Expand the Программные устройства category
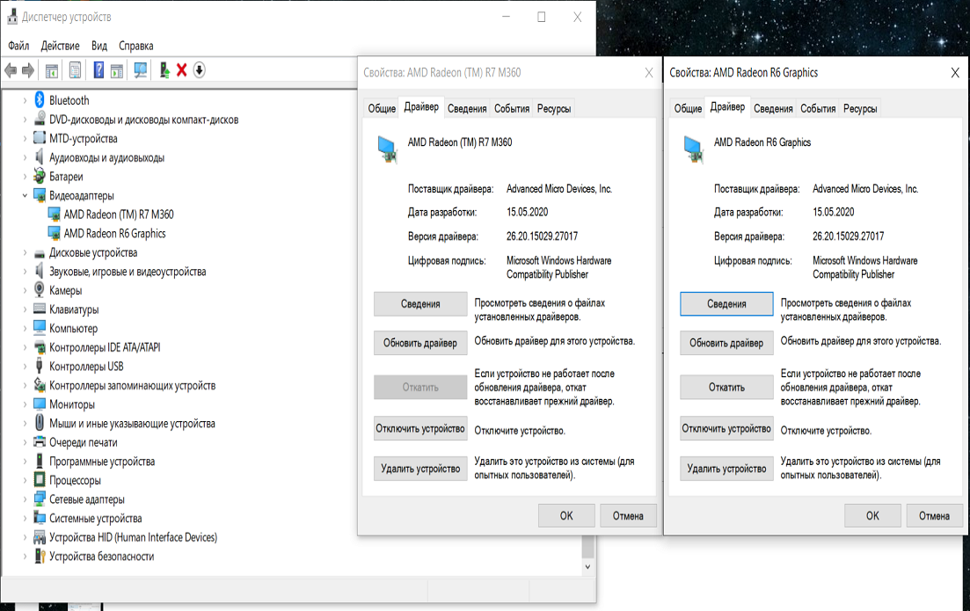The width and height of the screenshot is (970, 611). (x=25, y=462)
